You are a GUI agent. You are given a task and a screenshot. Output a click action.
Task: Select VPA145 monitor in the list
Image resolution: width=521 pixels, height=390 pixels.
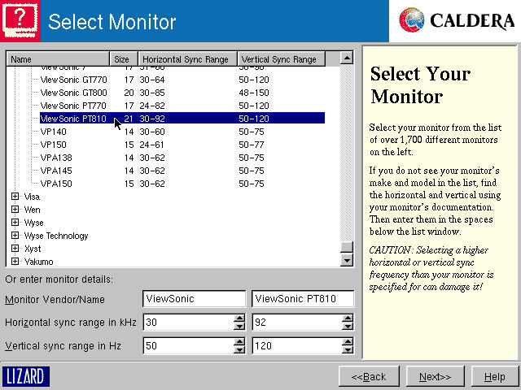56,171
